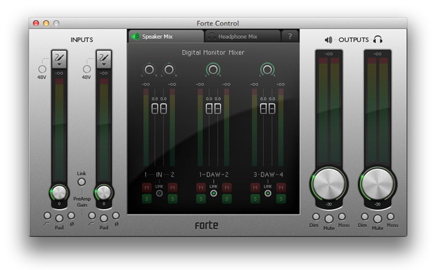Click the 1-DAW-2 pan knob
This screenshot has height=270, width=436.
[x=213, y=69]
